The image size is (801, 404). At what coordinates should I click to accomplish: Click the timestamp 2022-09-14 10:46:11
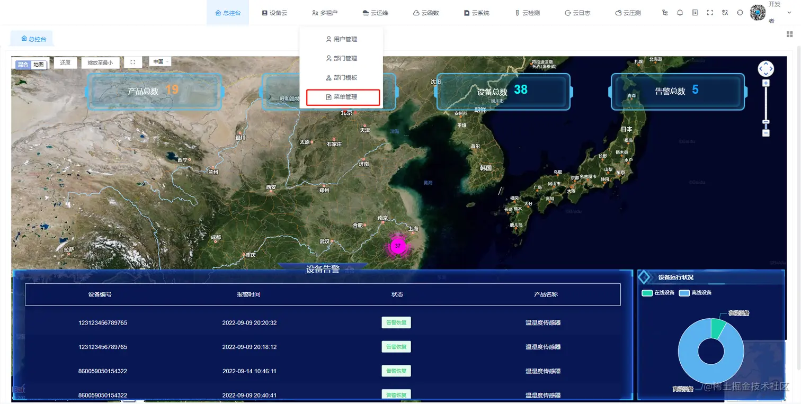coord(250,371)
